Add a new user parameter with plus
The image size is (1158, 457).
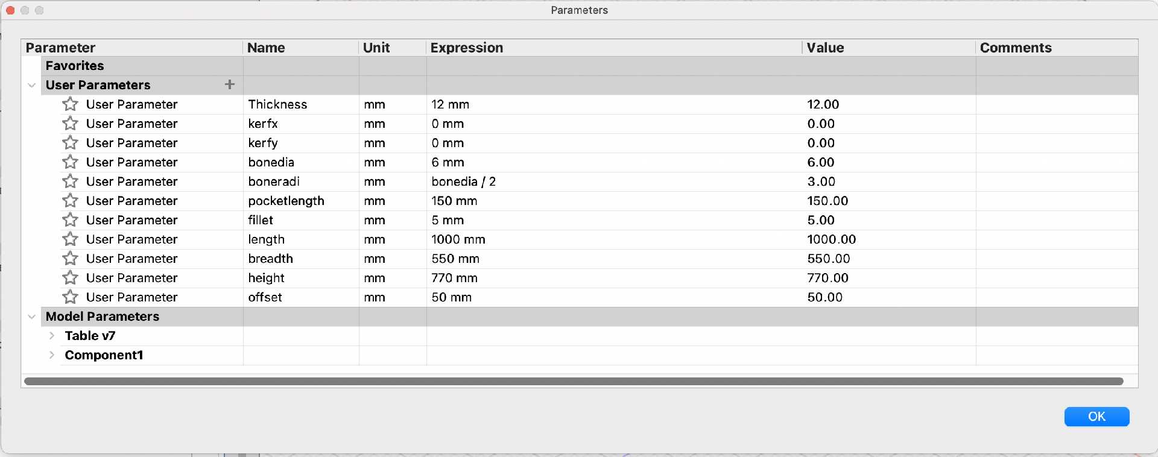click(229, 84)
